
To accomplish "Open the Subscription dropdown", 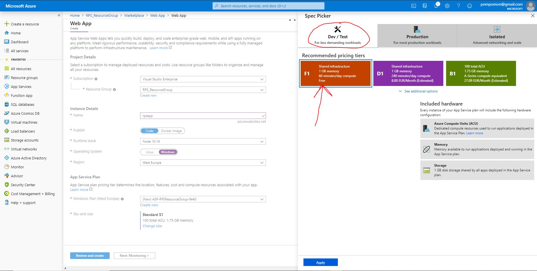I will [x=203, y=79].
